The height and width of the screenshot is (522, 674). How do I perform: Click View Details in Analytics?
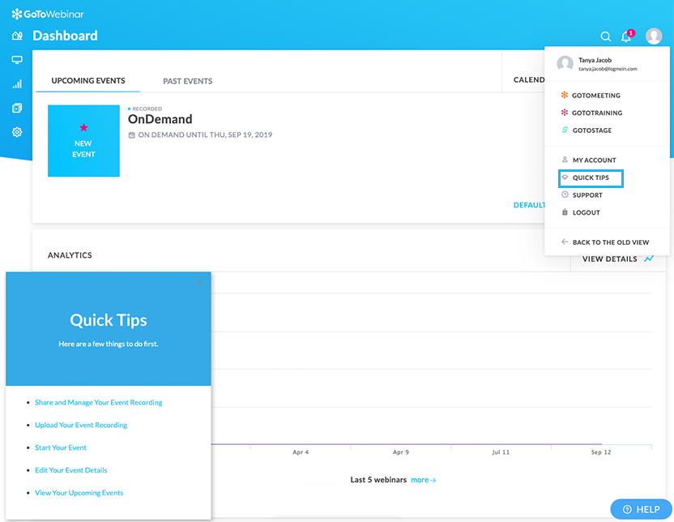[609, 259]
